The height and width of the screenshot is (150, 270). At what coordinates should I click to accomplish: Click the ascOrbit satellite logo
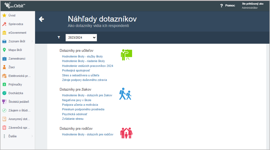point(15,5)
